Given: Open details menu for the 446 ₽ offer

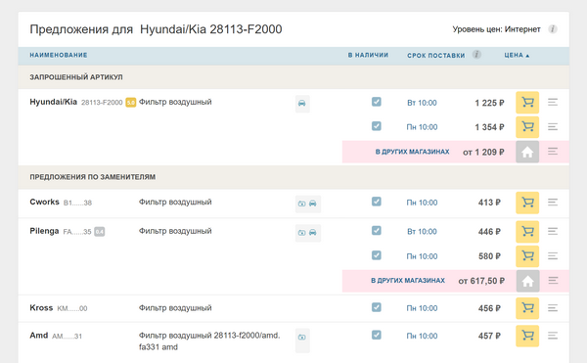Looking at the screenshot, I should (553, 231).
